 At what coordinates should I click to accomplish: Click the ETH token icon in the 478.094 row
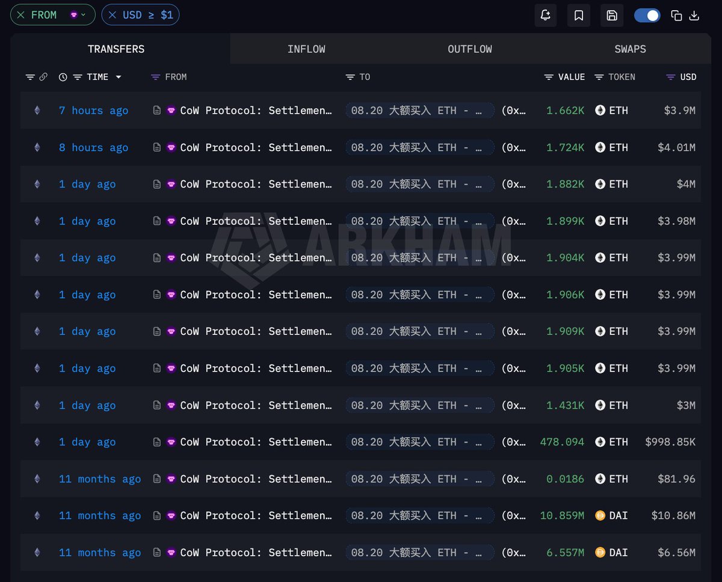600,442
